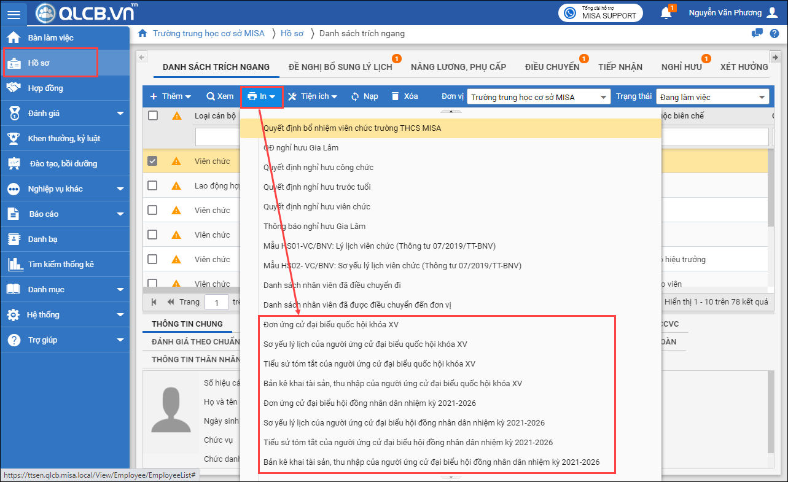Open Tìm kiếm thống kê sidebar item
The image size is (788, 482).
tap(61, 264)
